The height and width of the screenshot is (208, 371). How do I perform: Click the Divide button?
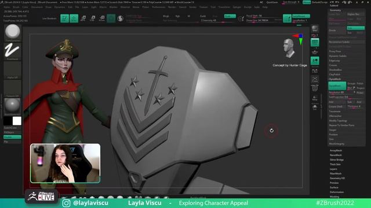click(x=337, y=31)
